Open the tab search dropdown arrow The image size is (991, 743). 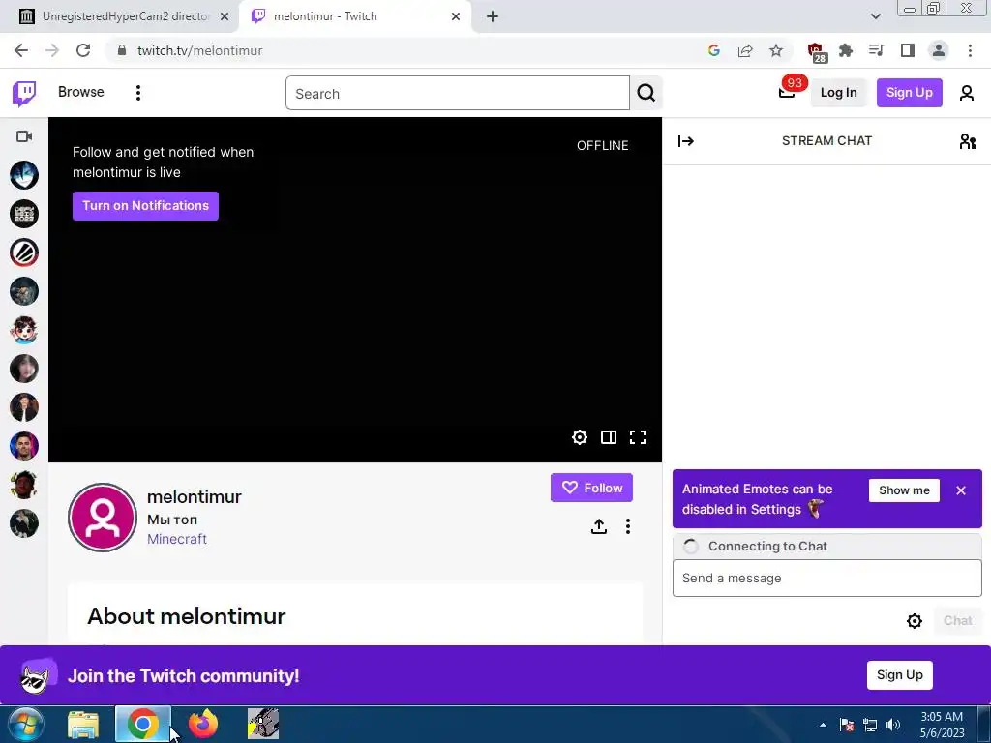pyautogui.click(x=875, y=17)
